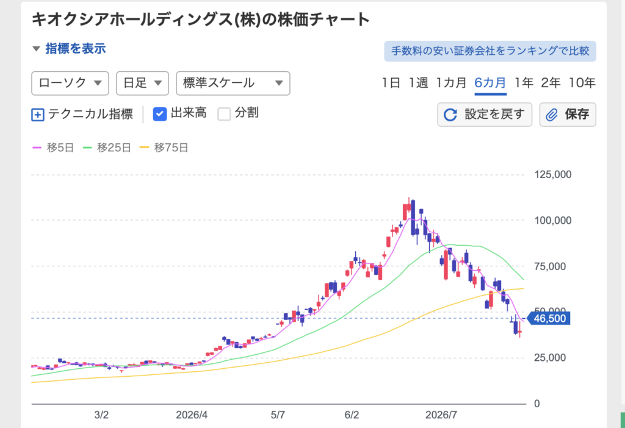This screenshot has height=428, width=625.
Task: Click the 設定を戻す reset button
Action: tap(485, 115)
